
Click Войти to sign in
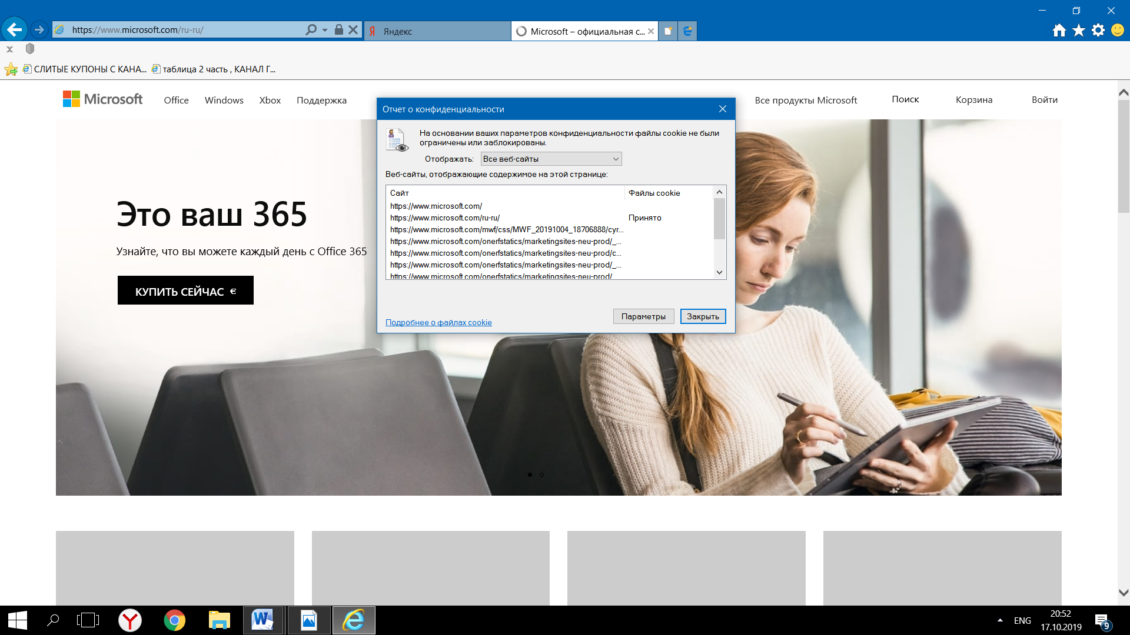tap(1045, 99)
